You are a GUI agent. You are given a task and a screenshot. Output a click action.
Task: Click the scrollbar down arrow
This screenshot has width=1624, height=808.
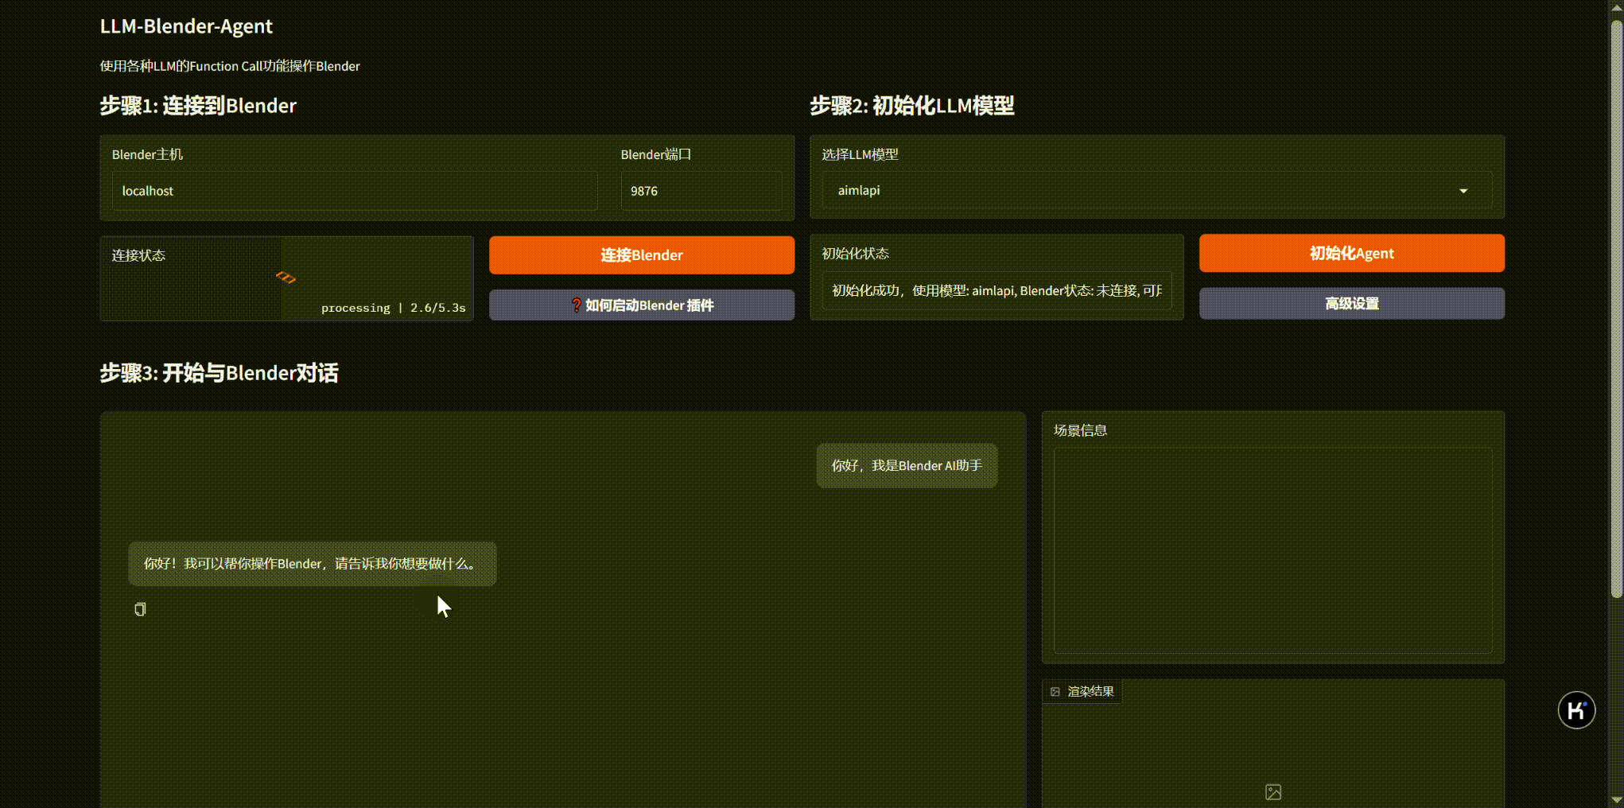1617,800
